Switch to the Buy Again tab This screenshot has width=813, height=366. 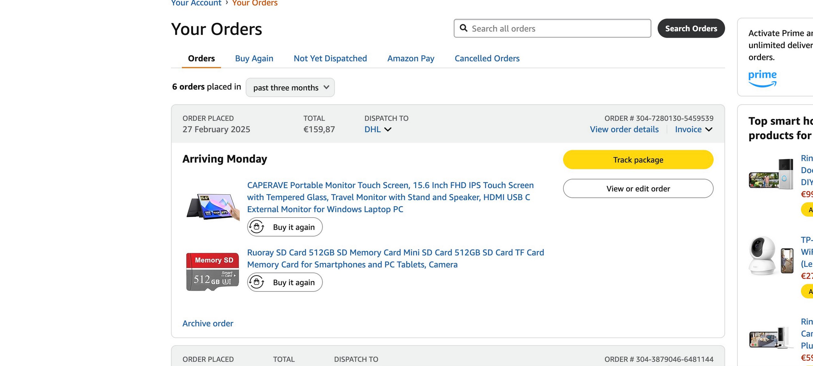pyautogui.click(x=254, y=58)
